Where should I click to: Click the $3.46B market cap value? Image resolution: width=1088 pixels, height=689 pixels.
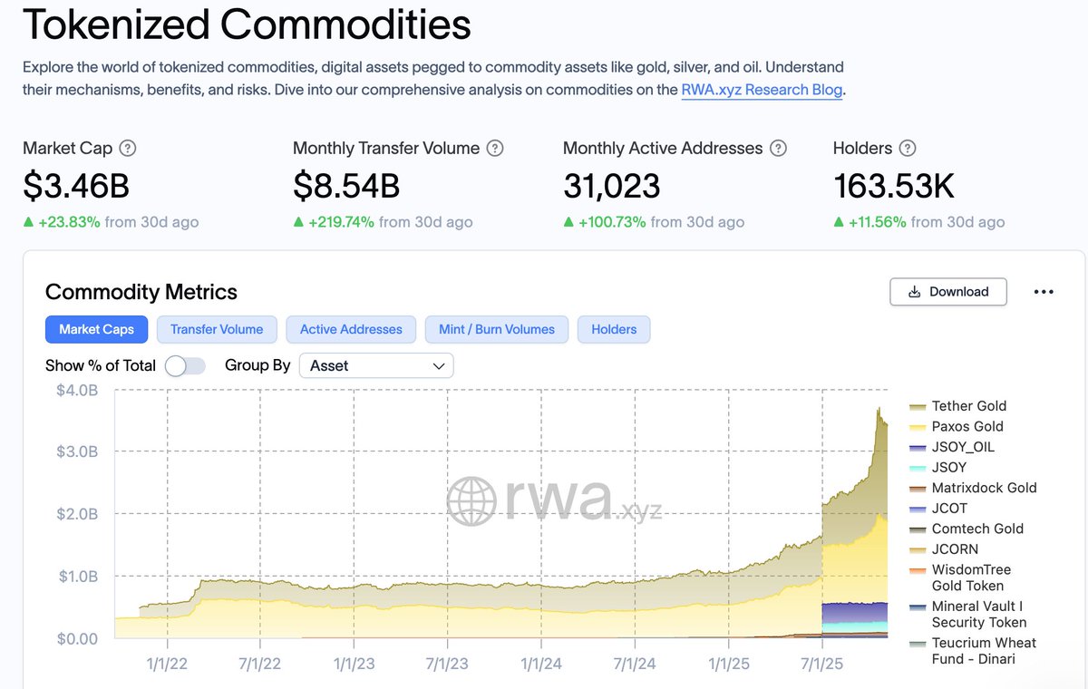click(76, 186)
